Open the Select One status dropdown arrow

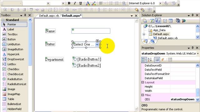(97, 44)
